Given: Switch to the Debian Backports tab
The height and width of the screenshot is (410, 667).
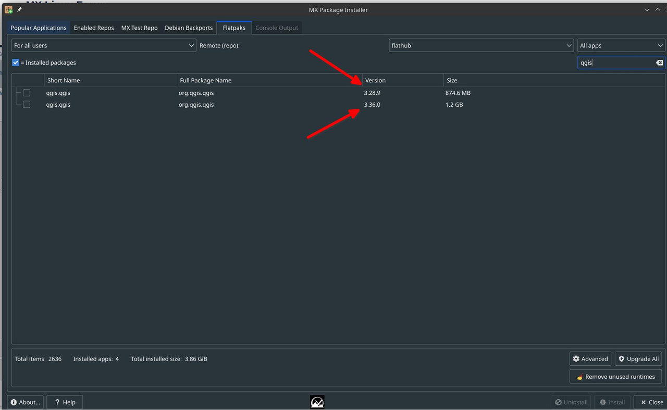Looking at the screenshot, I should tap(189, 28).
